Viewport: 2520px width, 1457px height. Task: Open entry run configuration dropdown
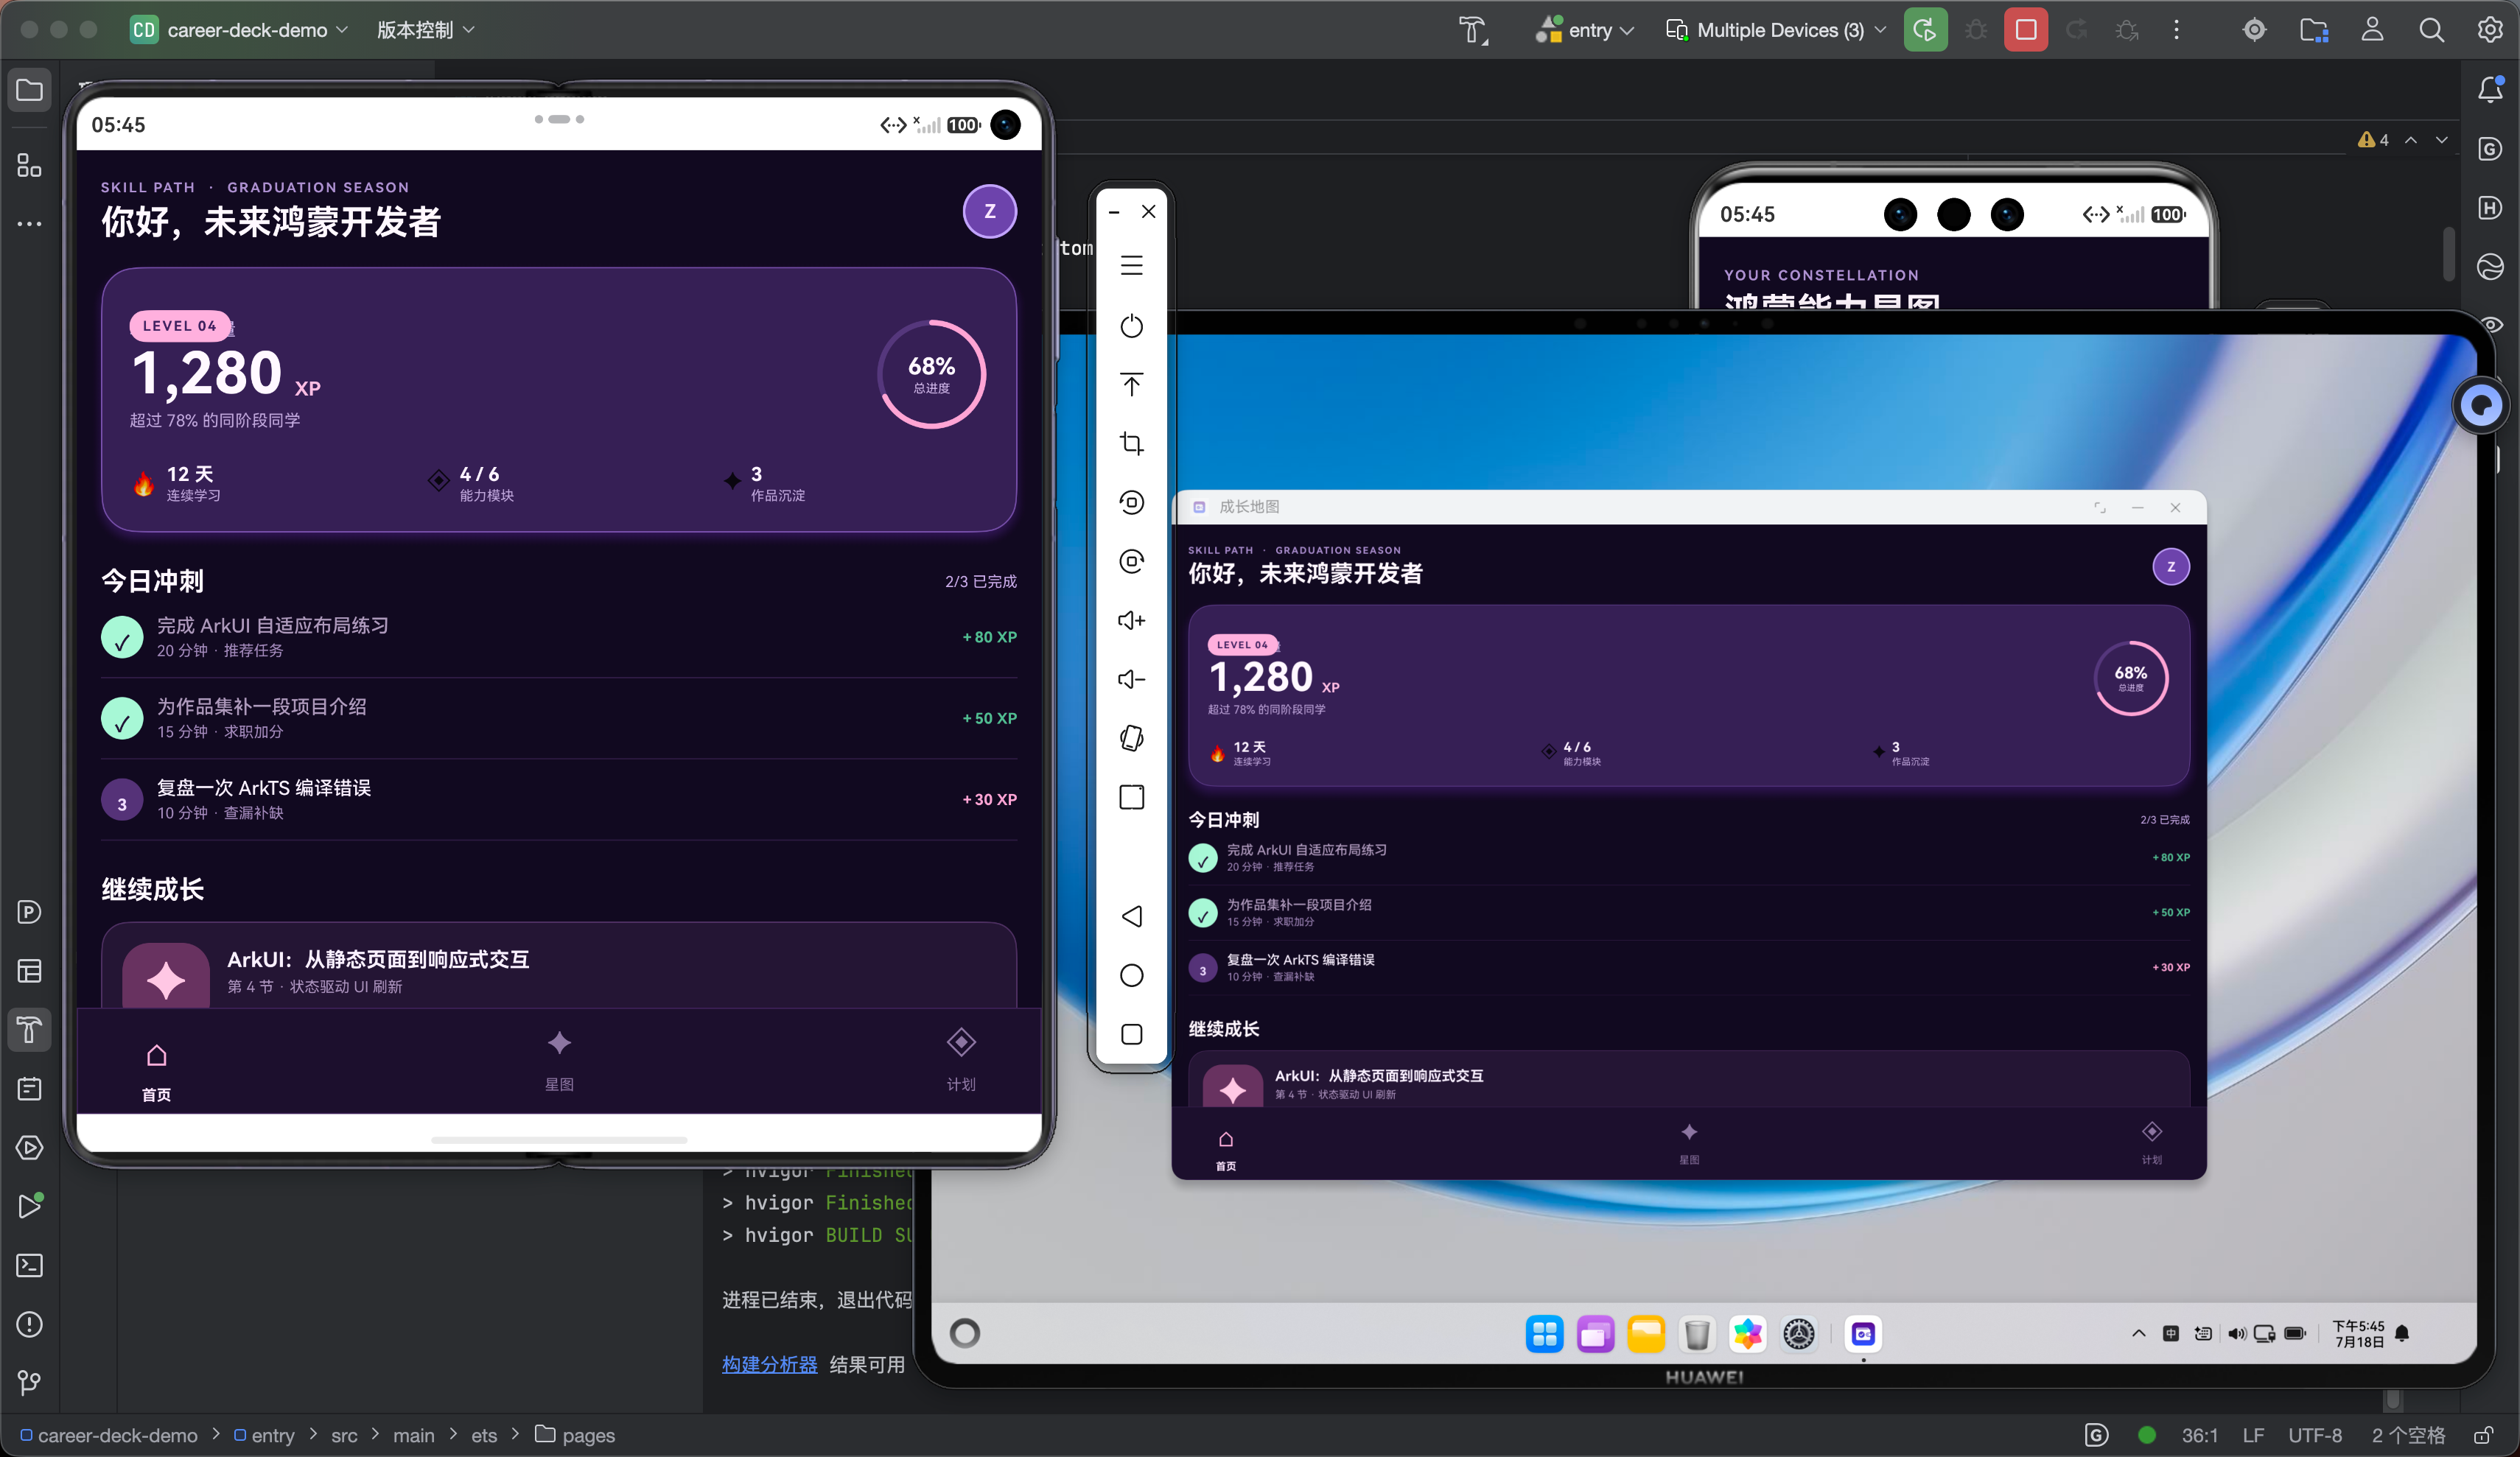click(x=1586, y=30)
